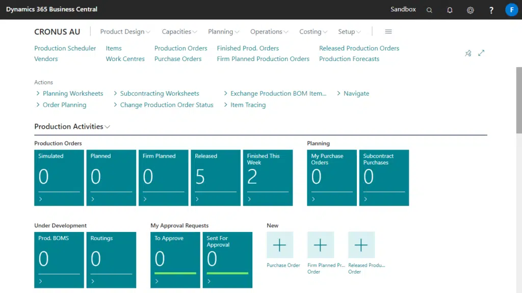
Task: Open the user account avatar F
Action: click(x=511, y=10)
